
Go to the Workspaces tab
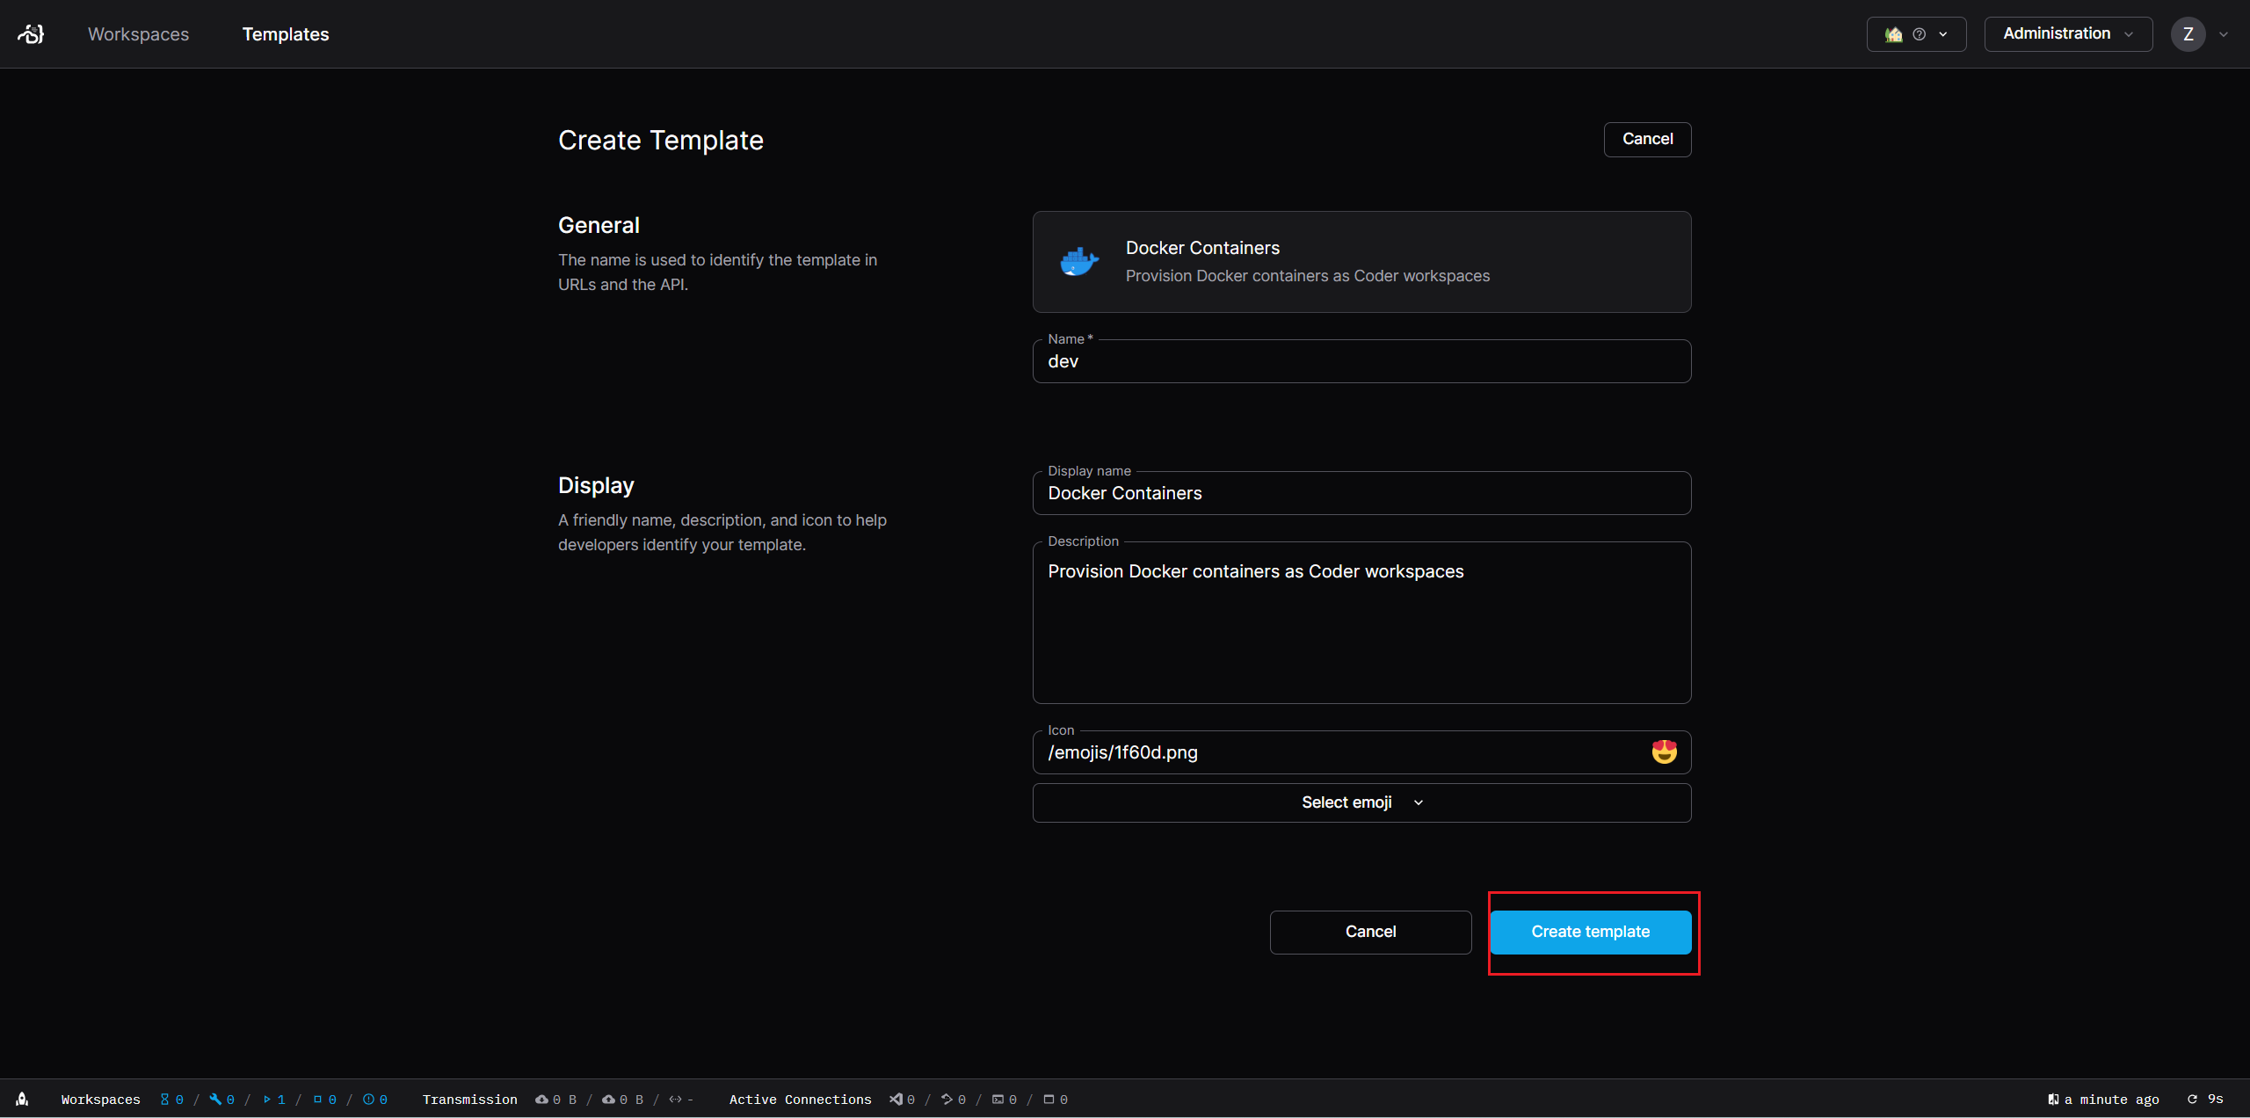(138, 34)
